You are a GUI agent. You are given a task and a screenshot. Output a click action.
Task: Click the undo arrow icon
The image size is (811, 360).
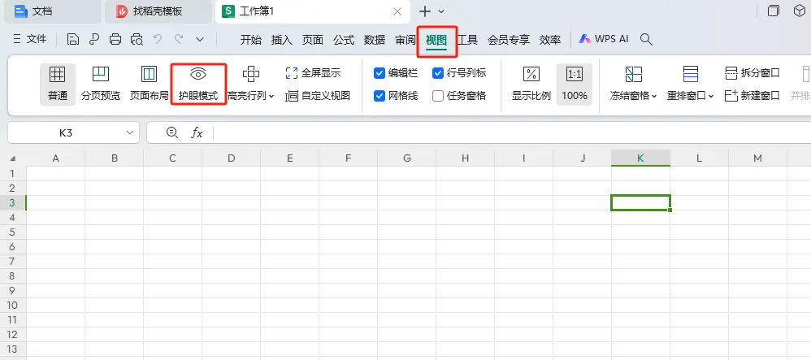[x=158, y=39]
